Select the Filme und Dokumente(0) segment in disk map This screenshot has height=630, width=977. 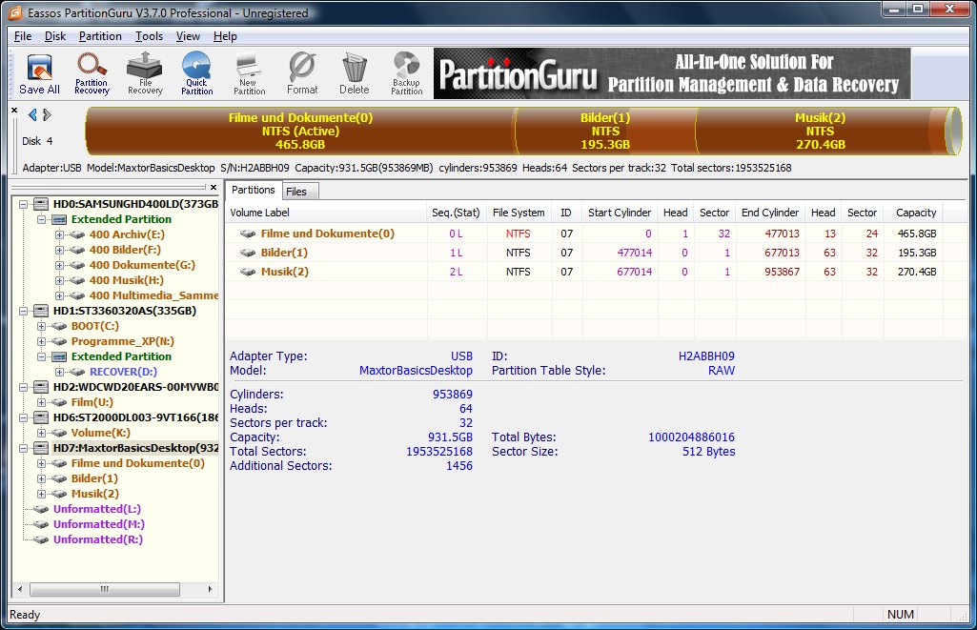coord(300,131)
